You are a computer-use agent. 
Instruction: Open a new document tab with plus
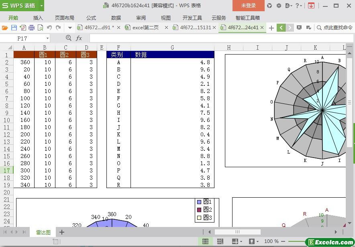coord(271,28)
